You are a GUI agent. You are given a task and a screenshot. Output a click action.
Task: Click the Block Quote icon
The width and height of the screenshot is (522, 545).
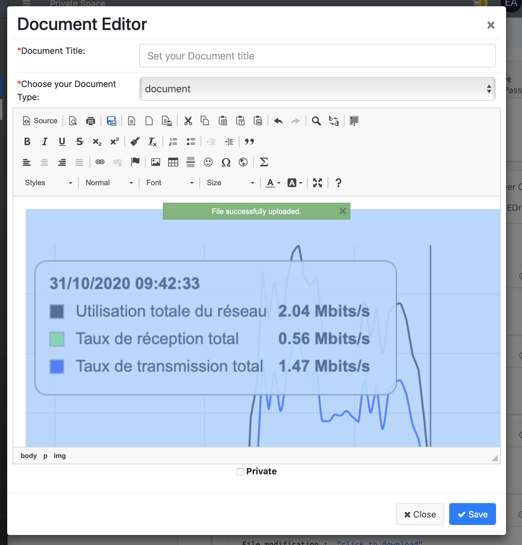click(x=249, y=142)
